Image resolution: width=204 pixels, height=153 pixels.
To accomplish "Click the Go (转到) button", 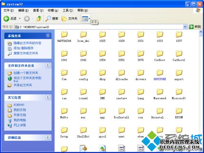I will (195, 27).
